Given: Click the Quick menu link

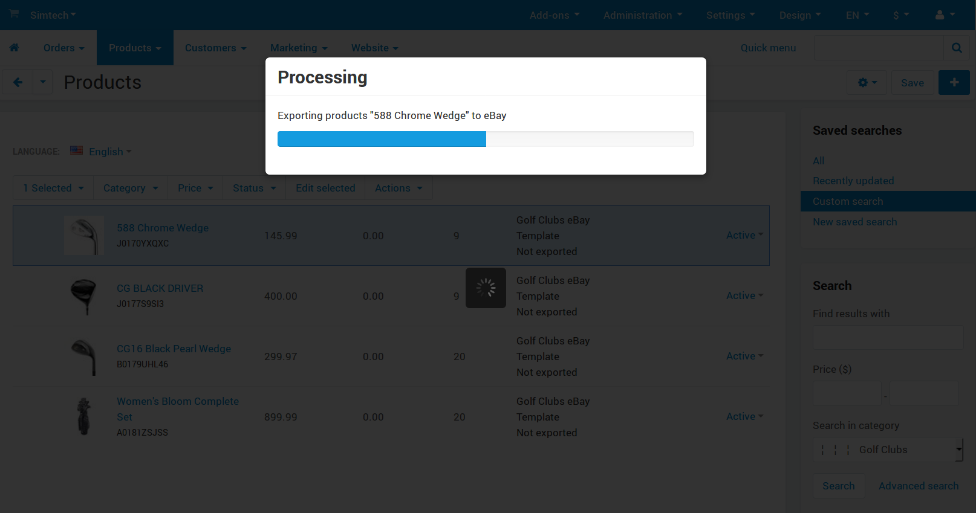Looking at the screenshot, I should click(768, 48).
